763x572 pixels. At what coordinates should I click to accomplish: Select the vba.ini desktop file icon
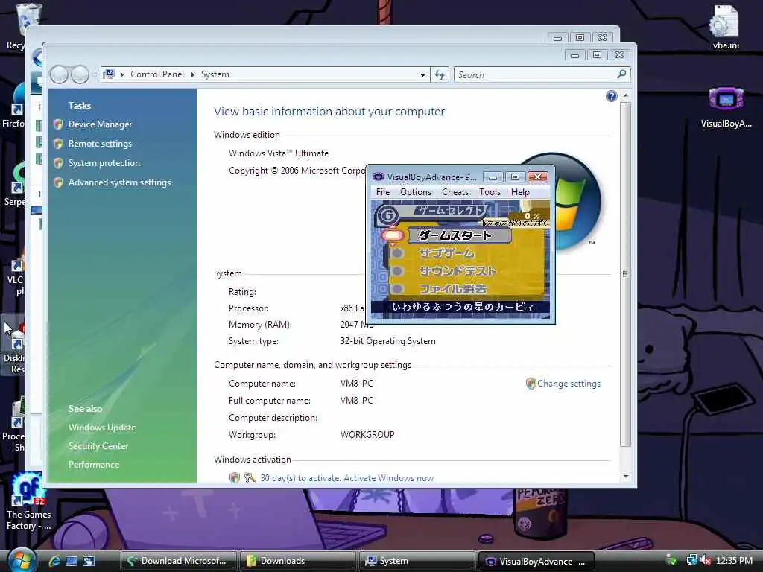tap(726, 28)
